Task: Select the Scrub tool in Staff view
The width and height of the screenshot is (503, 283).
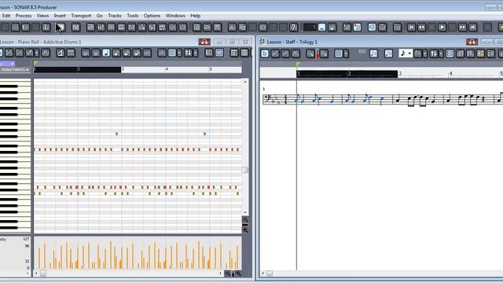Action: point(296,53)
